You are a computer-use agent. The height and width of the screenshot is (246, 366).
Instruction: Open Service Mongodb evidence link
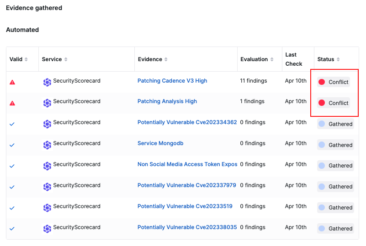pos(160,143)
